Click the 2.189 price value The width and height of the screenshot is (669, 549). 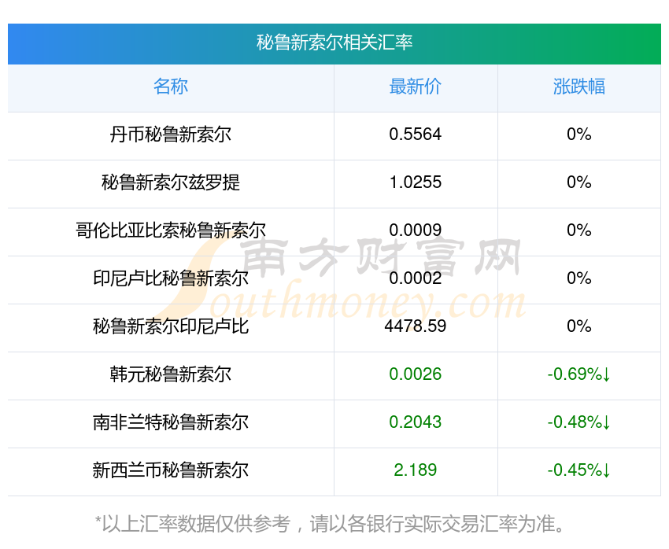pyautogui.click(x=415, y=470)
